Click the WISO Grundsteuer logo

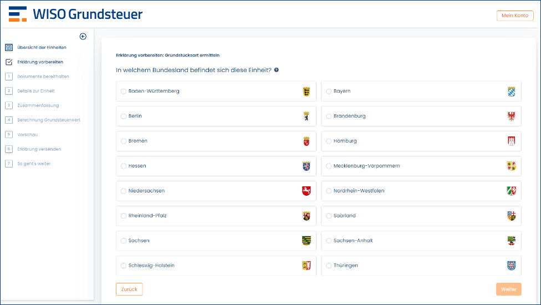point(75,14)
